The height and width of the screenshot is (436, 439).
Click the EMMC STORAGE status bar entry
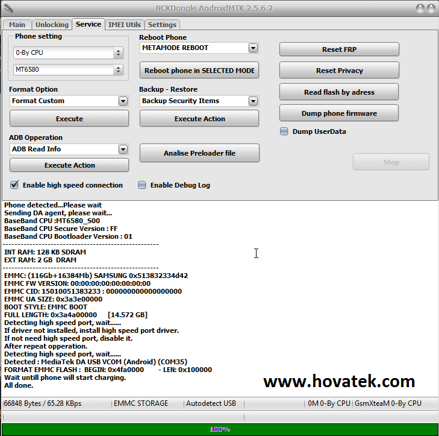coord(141,403)
